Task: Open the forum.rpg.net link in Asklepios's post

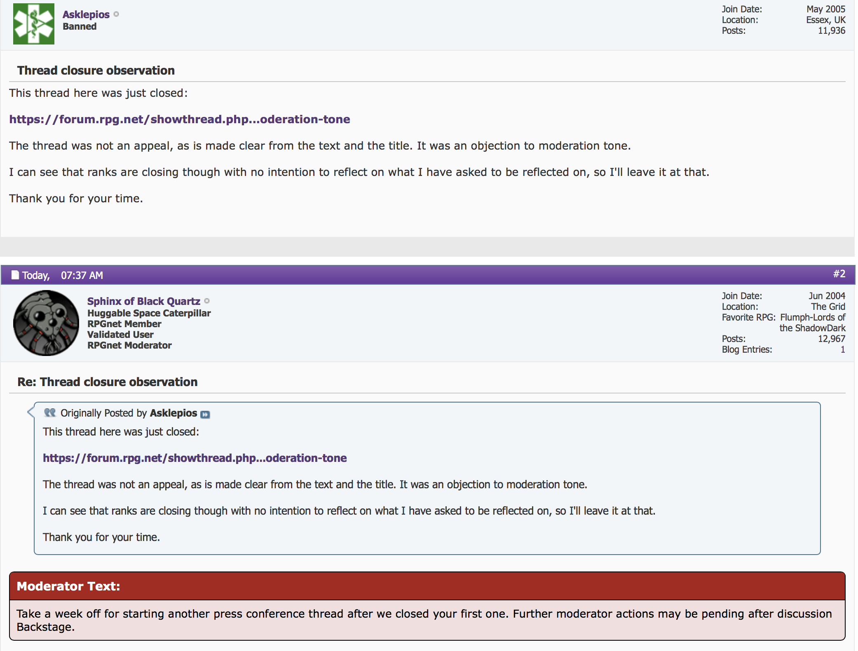Action: pos(180,119)
